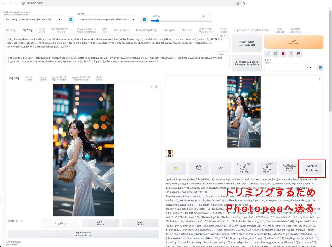Switch to the txt2img tab

[11, 30]
